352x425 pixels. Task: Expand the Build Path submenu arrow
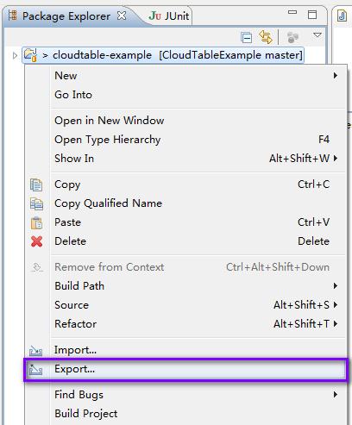336,286
